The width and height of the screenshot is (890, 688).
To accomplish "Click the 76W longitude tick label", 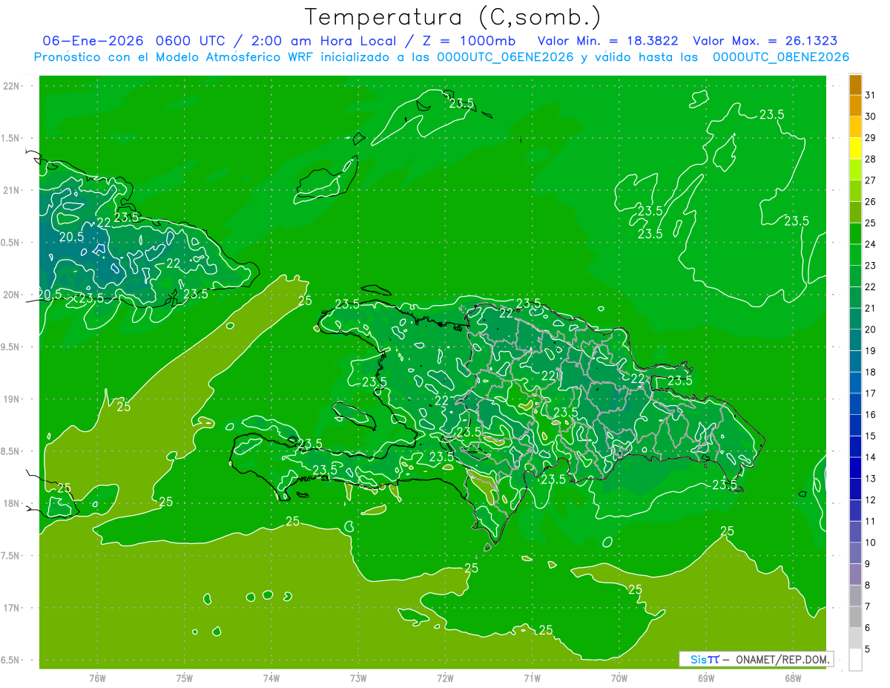I will (x=97, y=678).
